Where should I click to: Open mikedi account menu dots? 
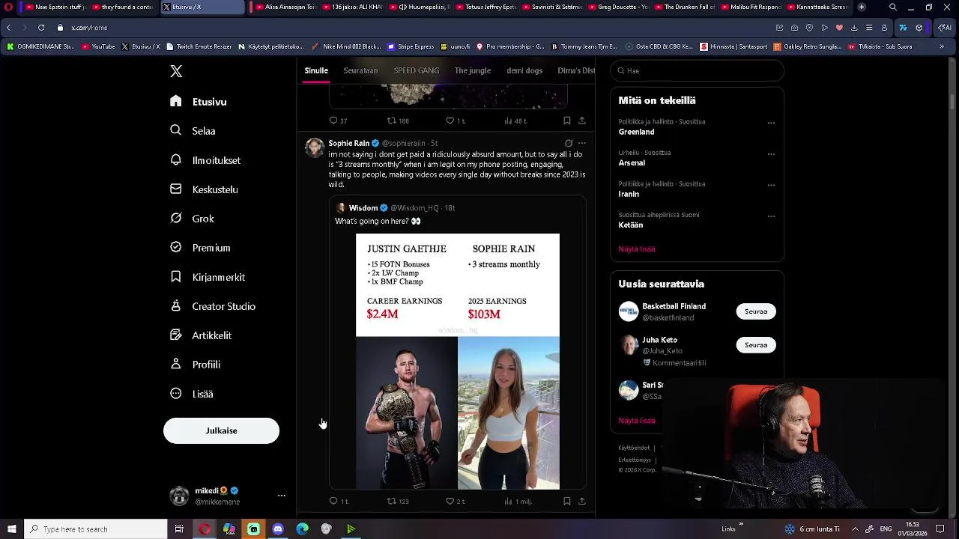[x=282, y=496]
